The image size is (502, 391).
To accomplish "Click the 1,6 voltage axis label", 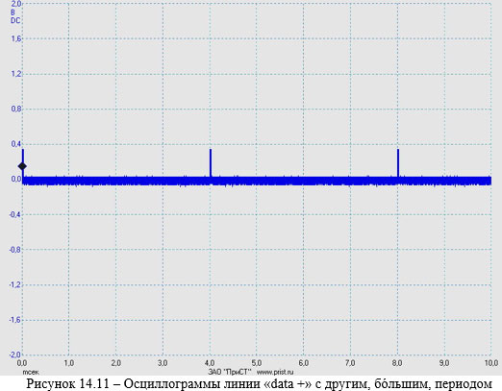I will click(16, 38).
